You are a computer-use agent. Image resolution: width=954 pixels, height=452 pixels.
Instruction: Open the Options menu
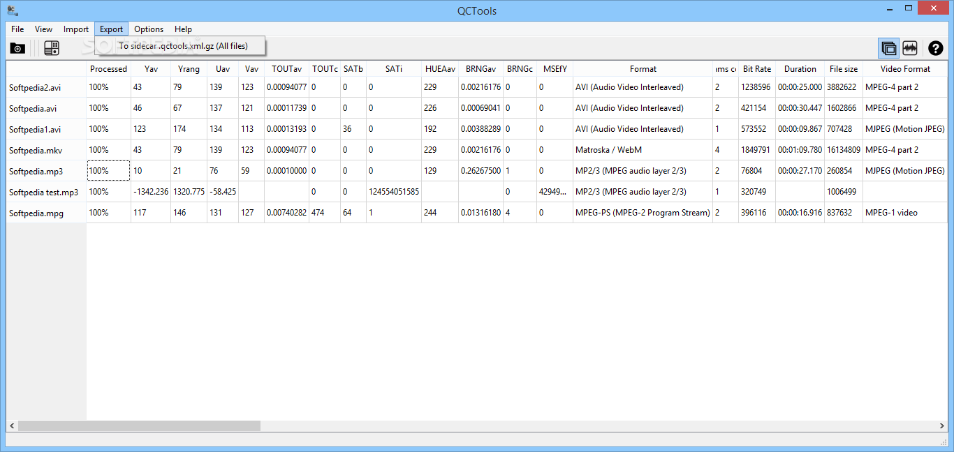click(x=149, y=29)
